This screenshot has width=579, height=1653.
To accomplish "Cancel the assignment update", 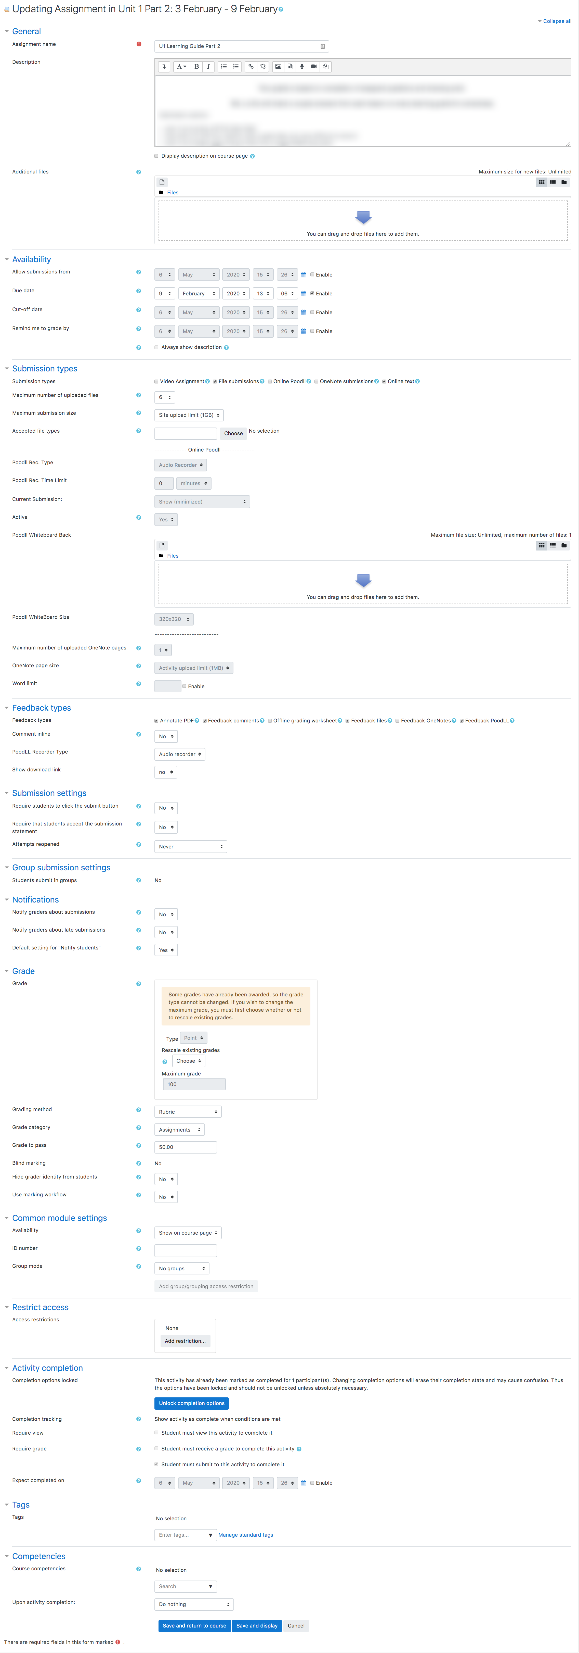I will click(x=296, y=1626).
